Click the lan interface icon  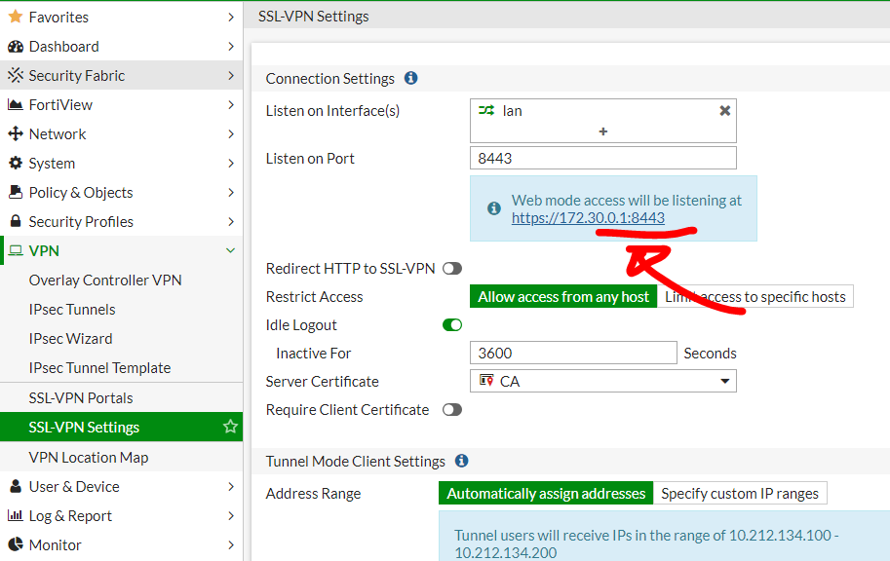point(486,111)
